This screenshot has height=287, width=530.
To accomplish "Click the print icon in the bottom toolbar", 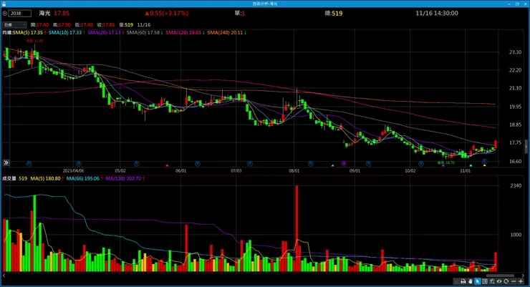I will point(463,281).
